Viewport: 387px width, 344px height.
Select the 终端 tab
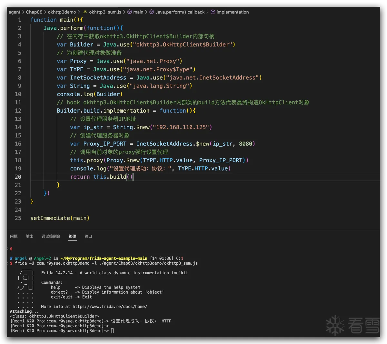click(x=73, y=236)
